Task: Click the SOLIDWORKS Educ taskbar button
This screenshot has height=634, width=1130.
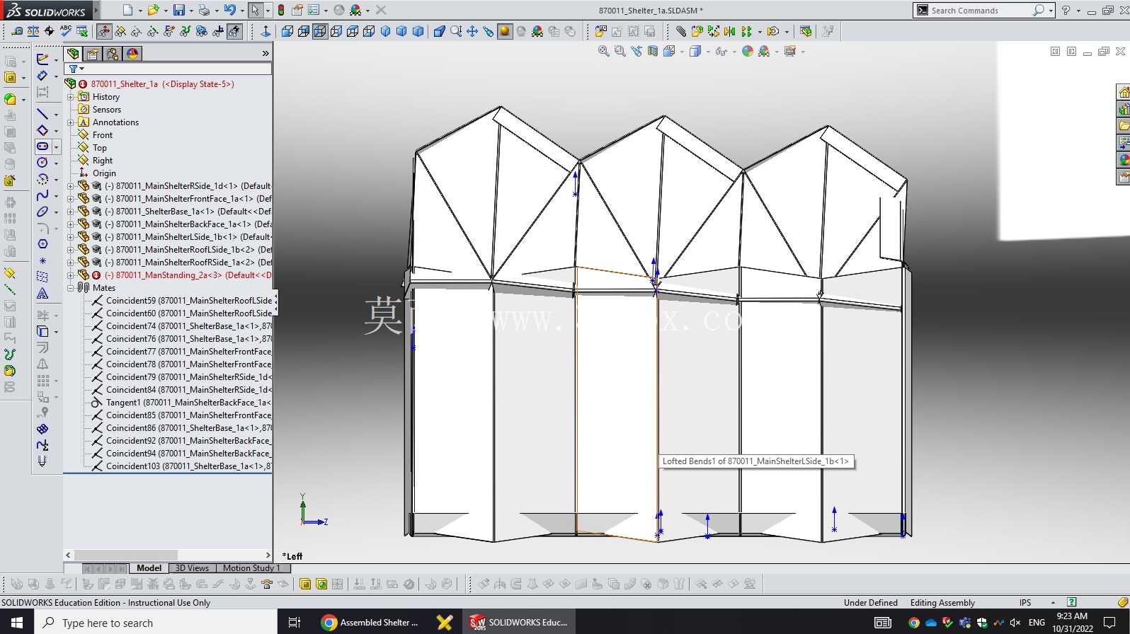Action: (519, 622)
